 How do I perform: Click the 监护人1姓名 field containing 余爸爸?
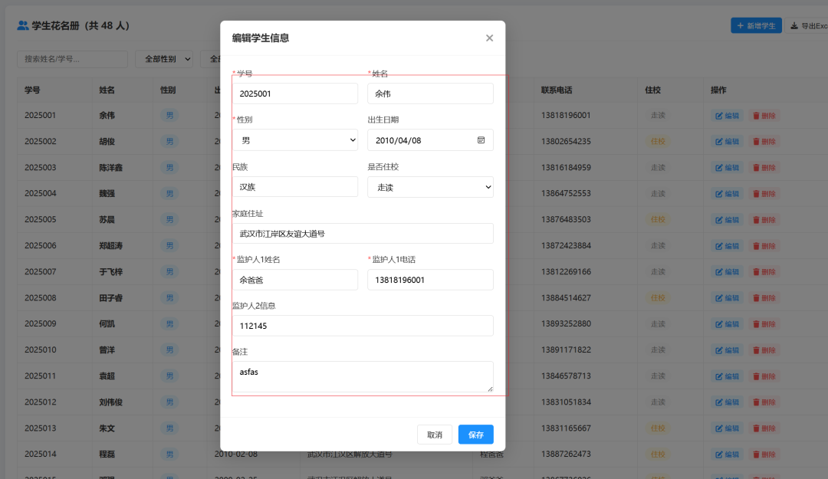[x=294, y=280]
